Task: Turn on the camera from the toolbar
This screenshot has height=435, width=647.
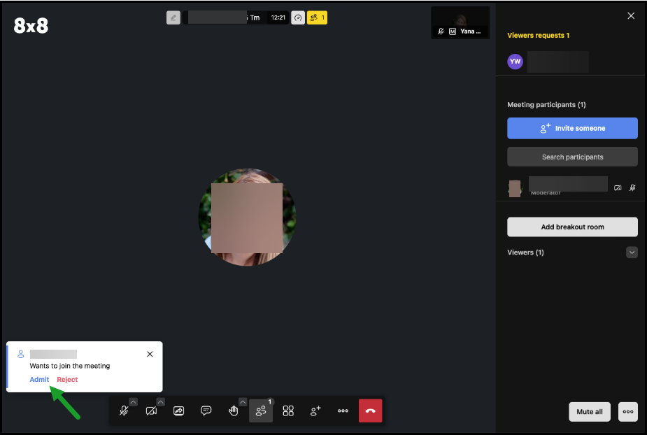Action: [x=151, y=411]
